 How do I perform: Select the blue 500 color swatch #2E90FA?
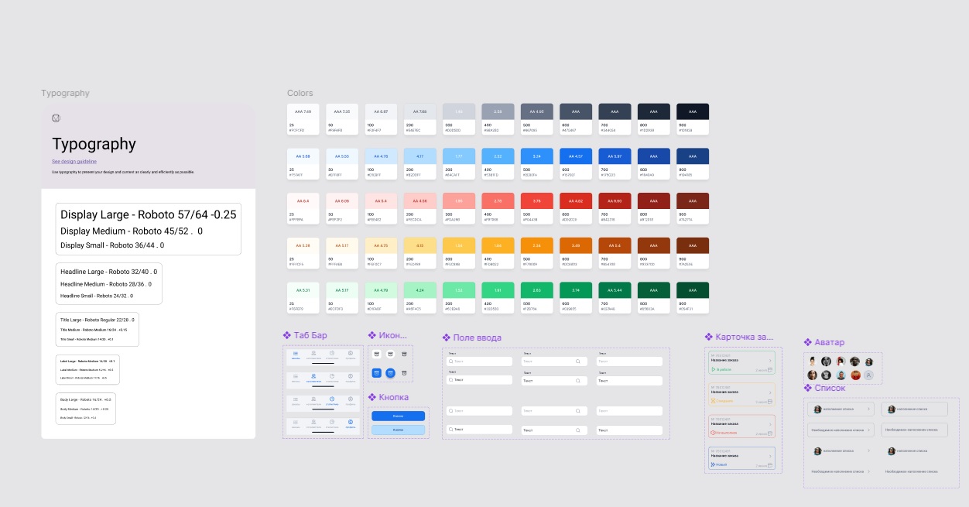tap(537, 163)
